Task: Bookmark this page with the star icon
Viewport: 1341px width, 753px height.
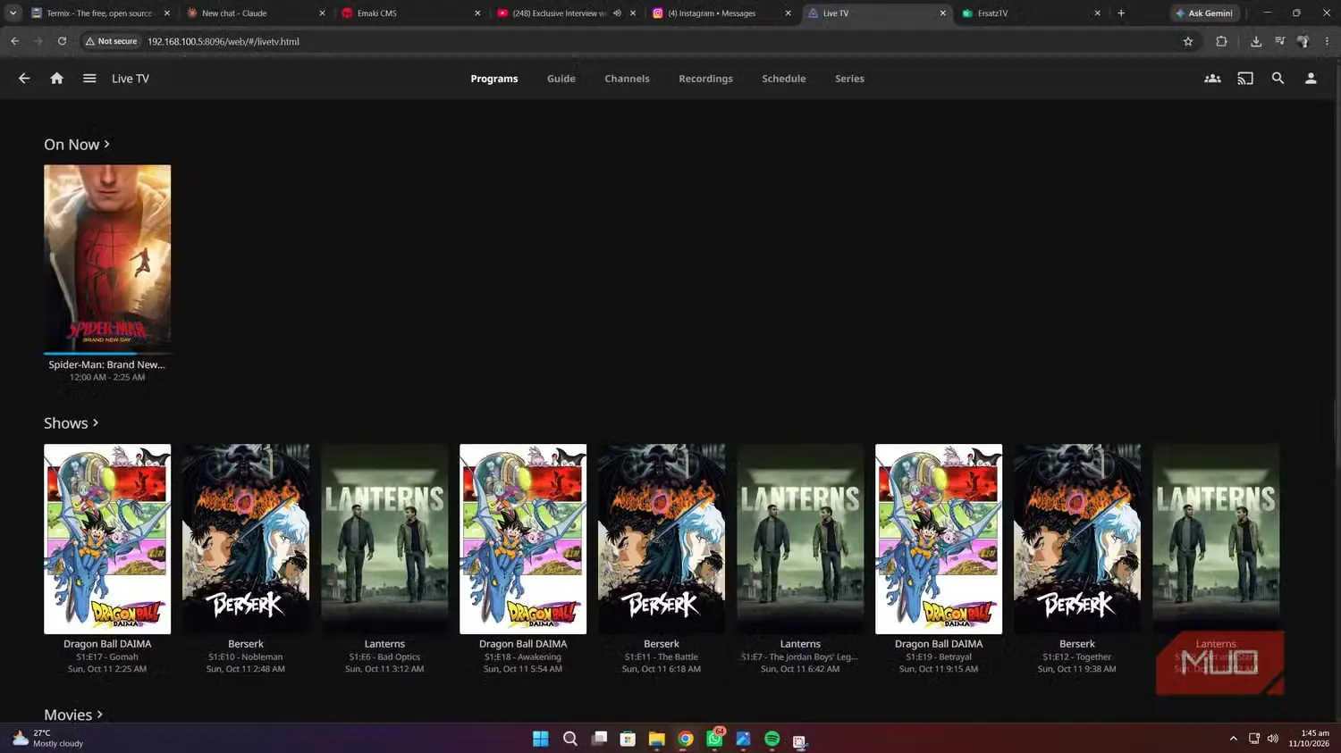Action: click(1188, 41)
